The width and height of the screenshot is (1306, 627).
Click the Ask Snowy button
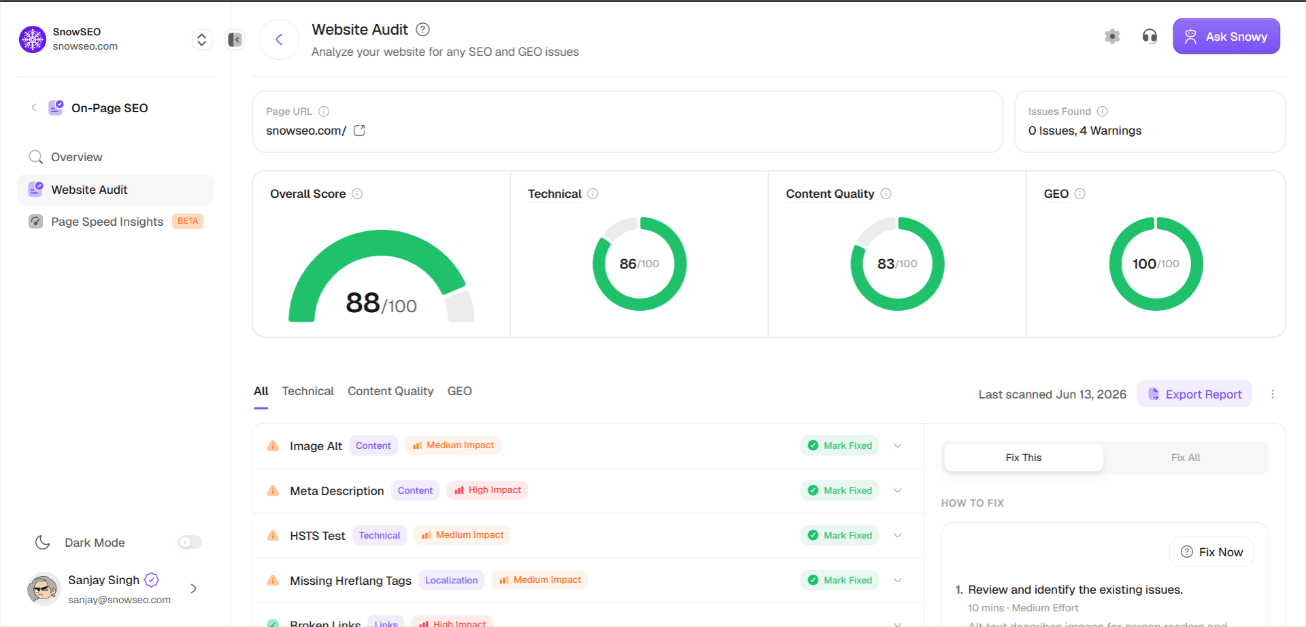(1226, 37)
